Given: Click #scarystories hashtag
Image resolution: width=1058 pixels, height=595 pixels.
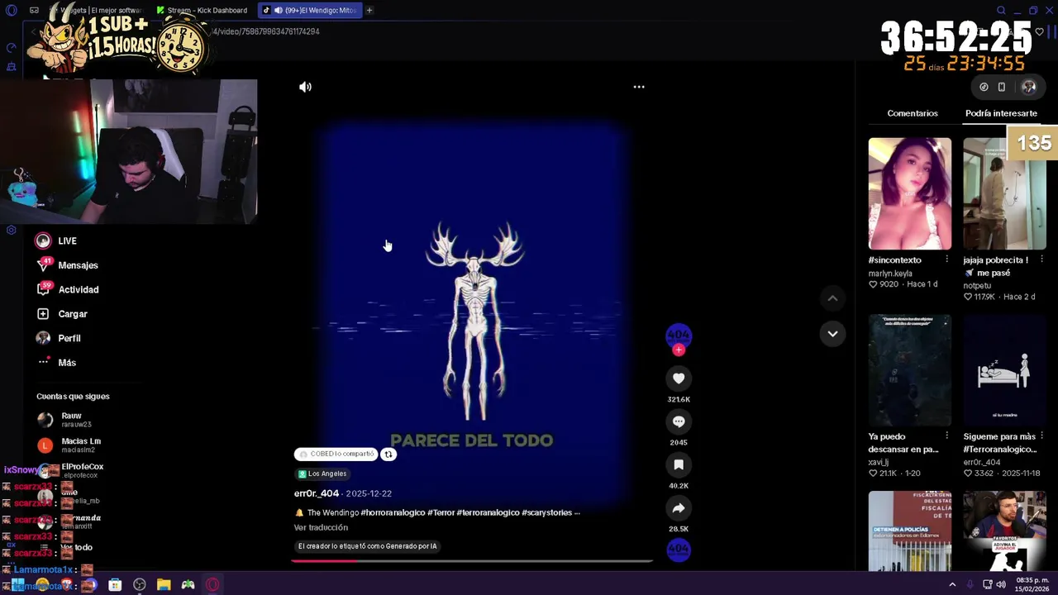Looking at the screenshot, I should tap(547, 512).
